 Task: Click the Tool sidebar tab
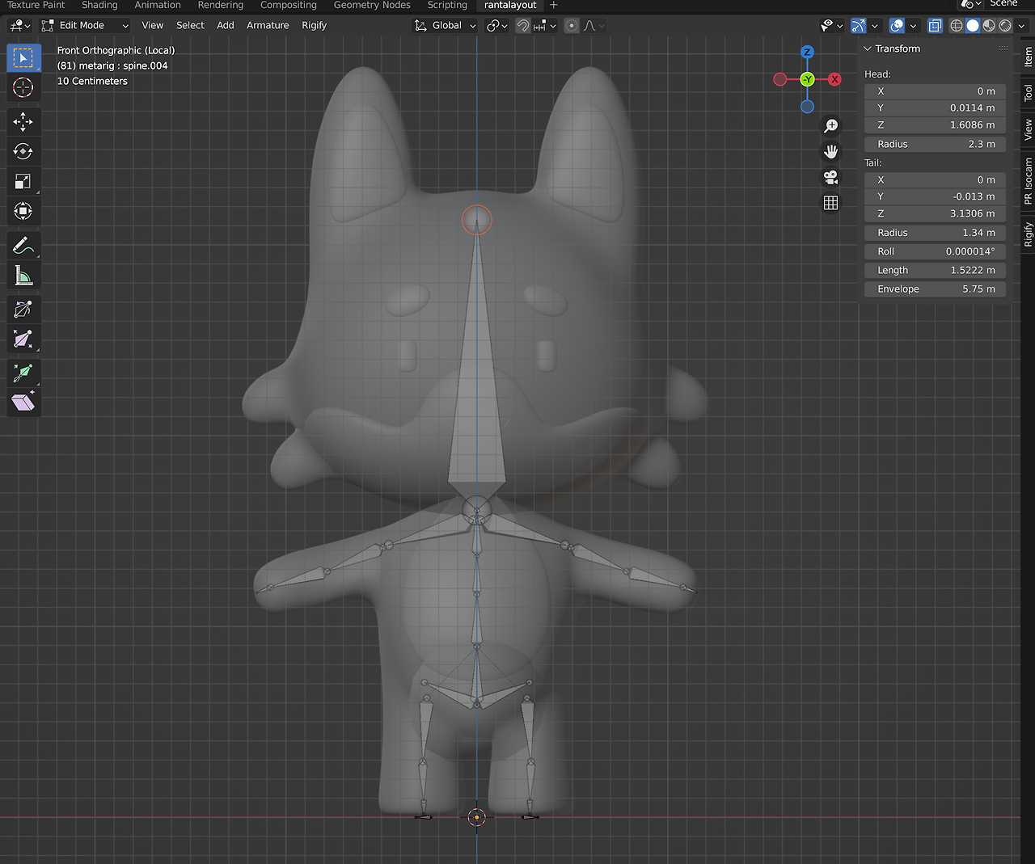1028,93
